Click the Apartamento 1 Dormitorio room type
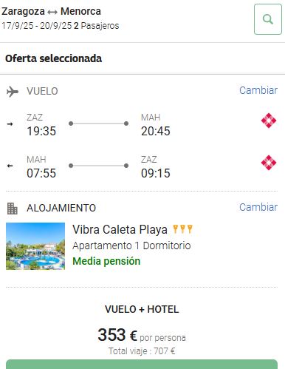The image size is (285, 369). pyautogui.click(x=131, y=246)
